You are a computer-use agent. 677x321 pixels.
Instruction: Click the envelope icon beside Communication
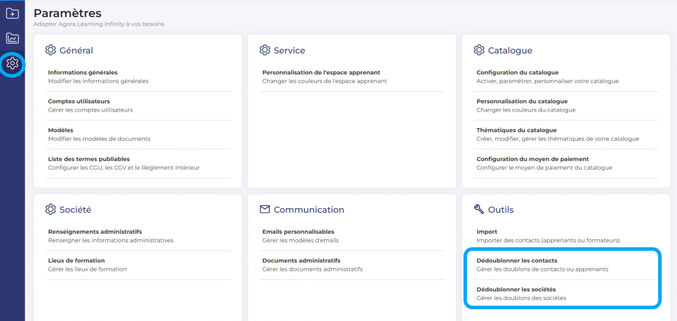tap(264, 209)
